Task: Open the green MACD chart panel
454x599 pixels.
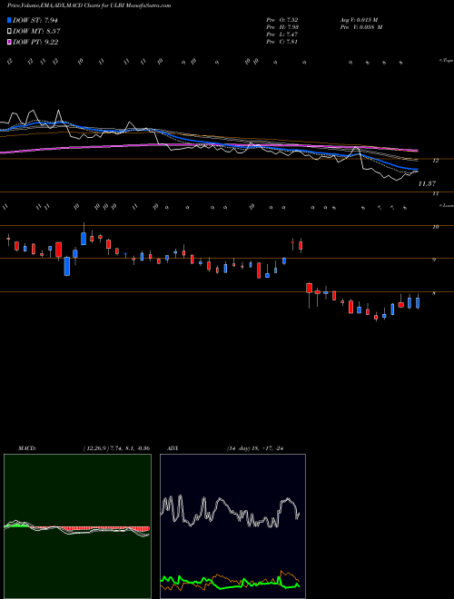Action: pos(77,526)
